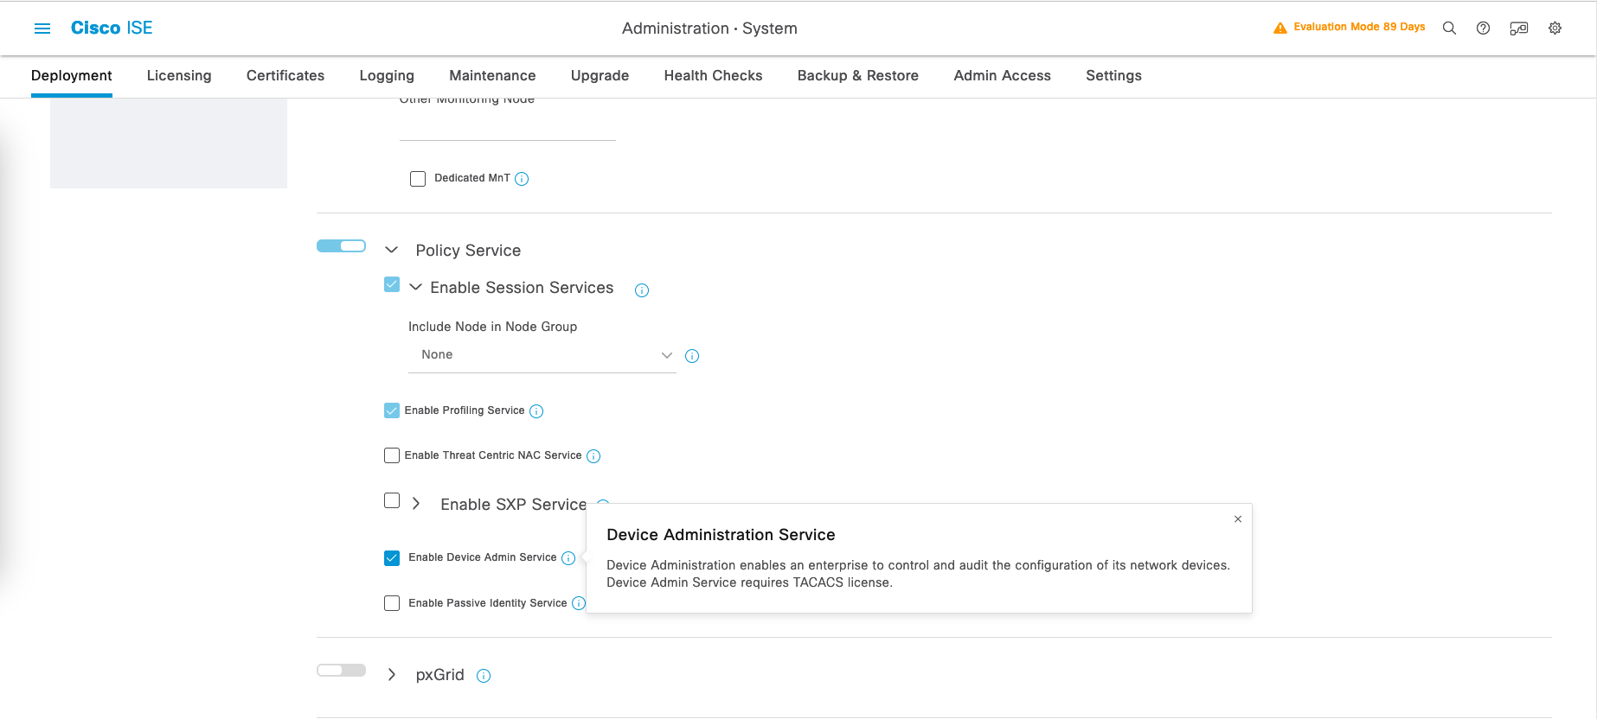Click the settings gear icon
This screenshot has width=1597, height=719.
[1555, 29]
